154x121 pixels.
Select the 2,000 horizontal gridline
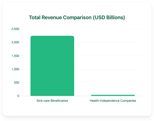[x=107, y=42]
